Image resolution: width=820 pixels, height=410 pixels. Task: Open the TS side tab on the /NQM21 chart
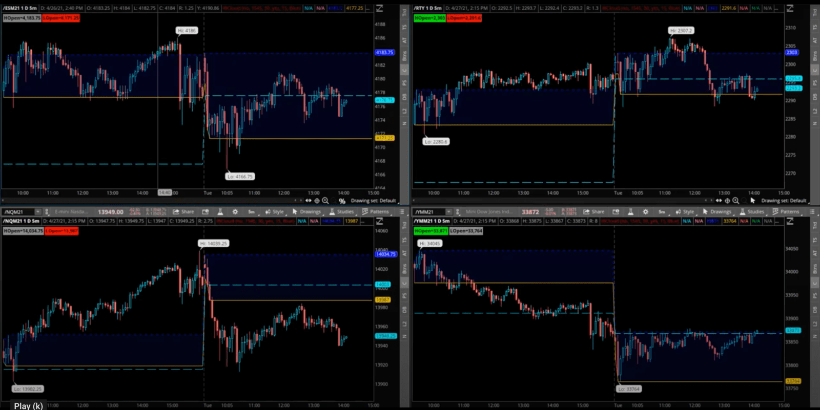pos(404,240)
